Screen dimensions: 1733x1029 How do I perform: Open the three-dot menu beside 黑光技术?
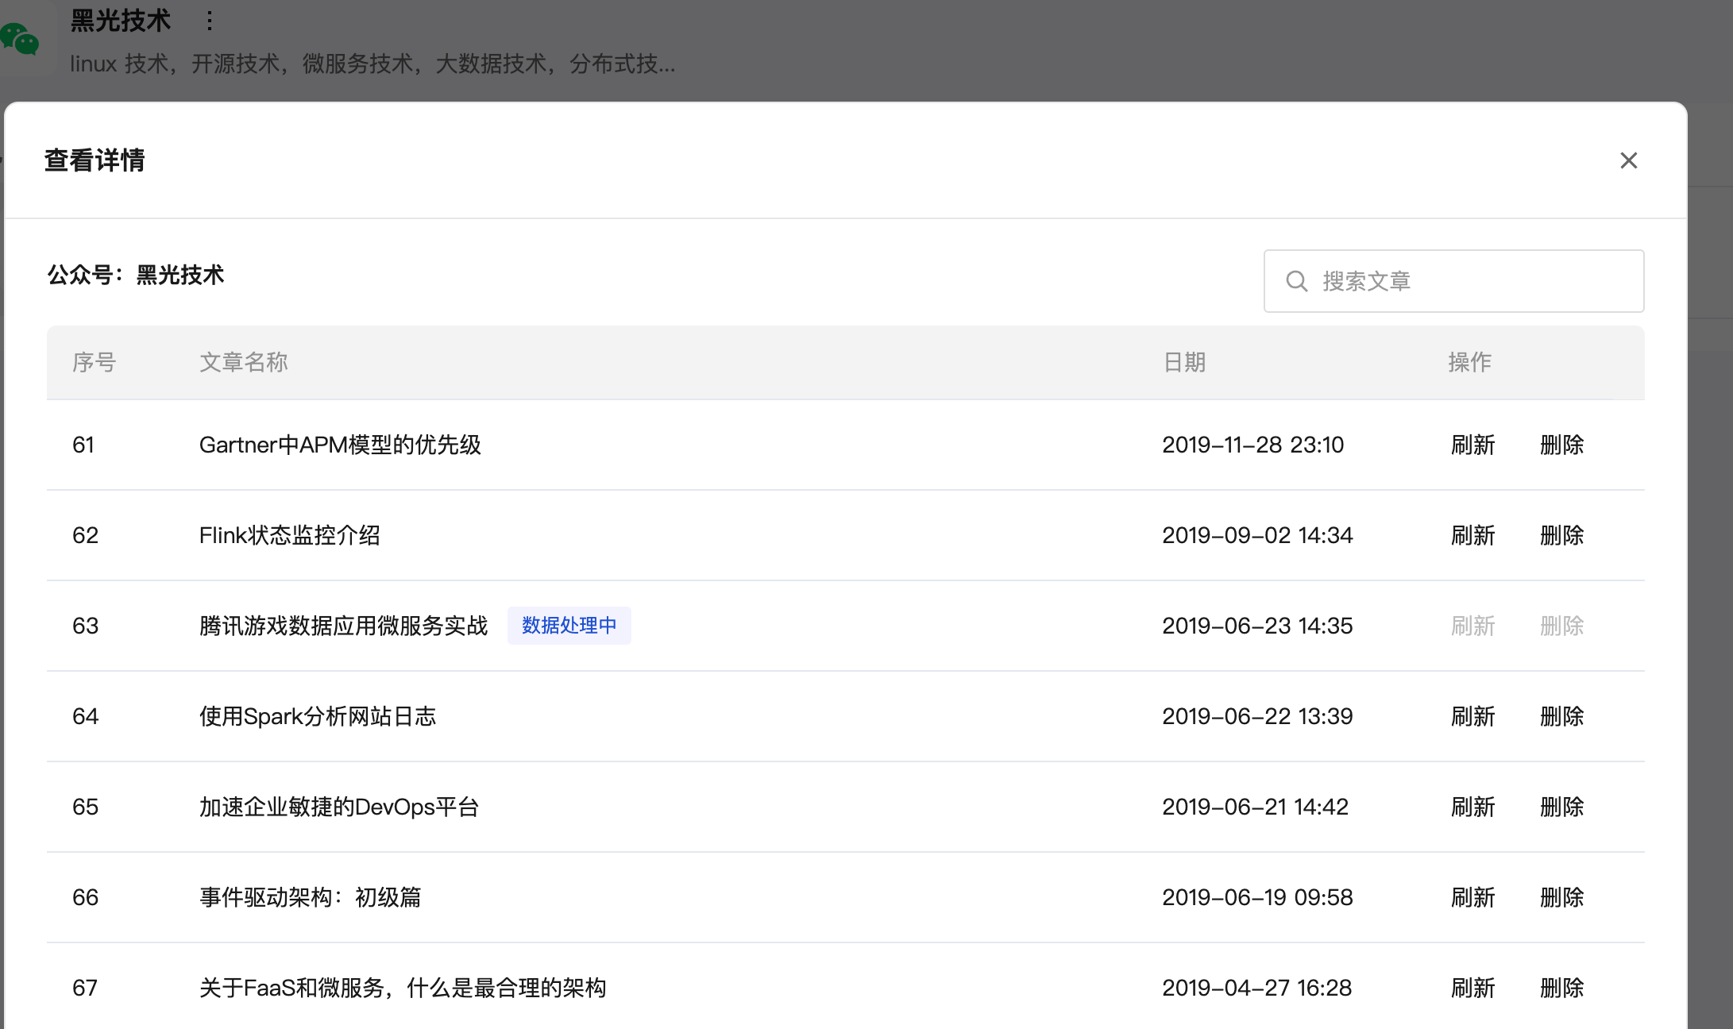[x=209, y=21]
